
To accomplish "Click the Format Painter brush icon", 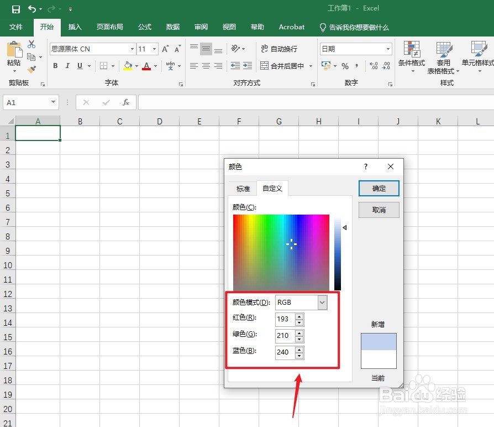I will click(x=31, y=69).
